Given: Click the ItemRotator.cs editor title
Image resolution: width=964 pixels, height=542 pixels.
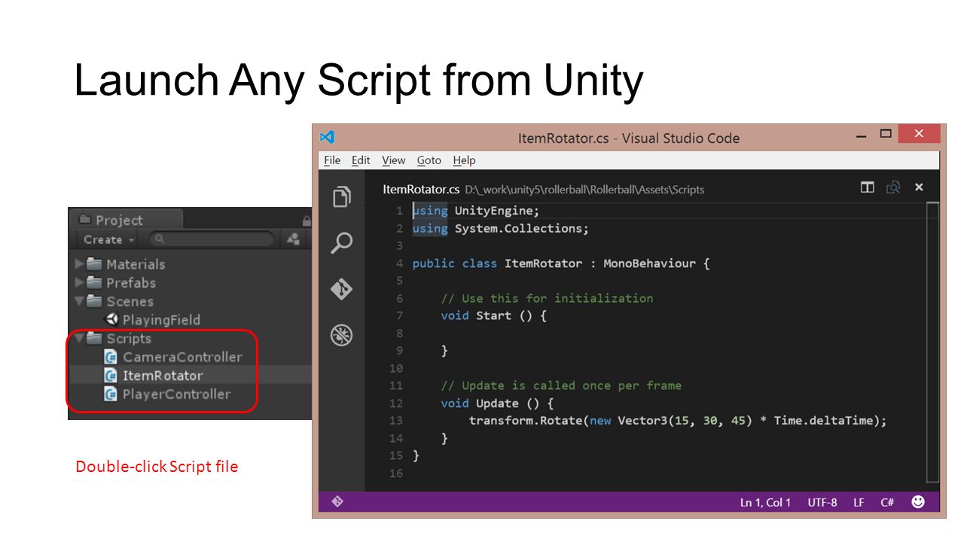Looking at the screenshot, I should [x=421, y=189].
